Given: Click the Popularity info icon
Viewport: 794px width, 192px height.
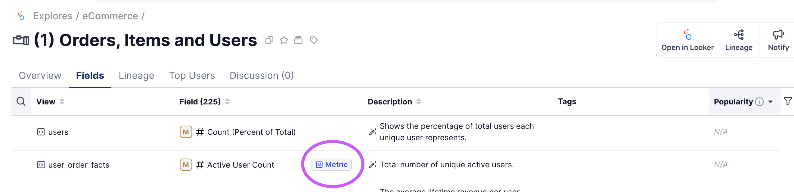Looking at the screenshot, I should pyautogui.click(x=759, y=102).
